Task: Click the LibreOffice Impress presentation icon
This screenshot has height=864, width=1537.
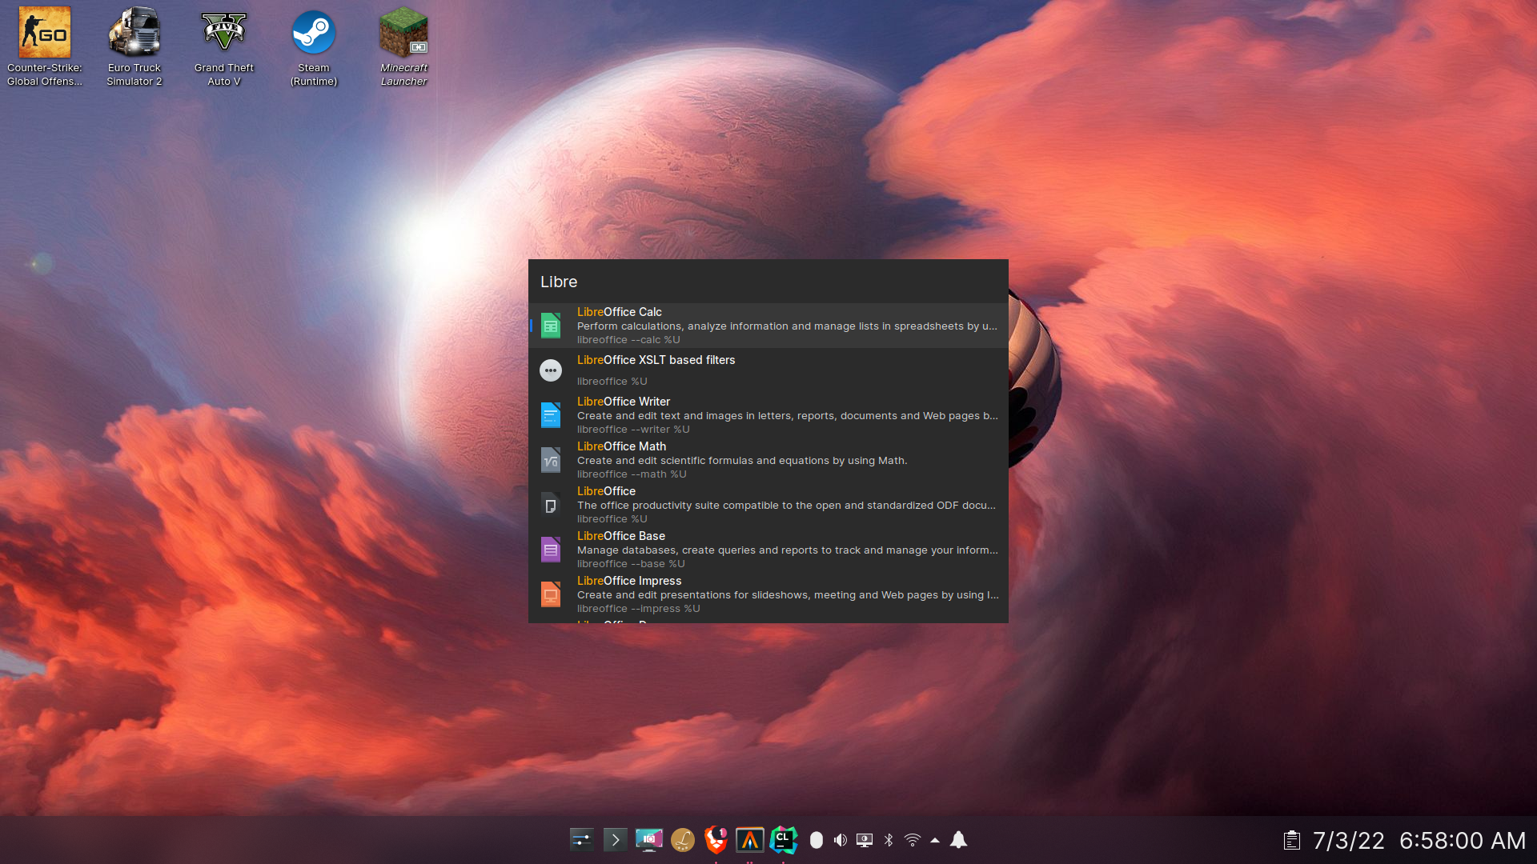Action: click(551, 594)
